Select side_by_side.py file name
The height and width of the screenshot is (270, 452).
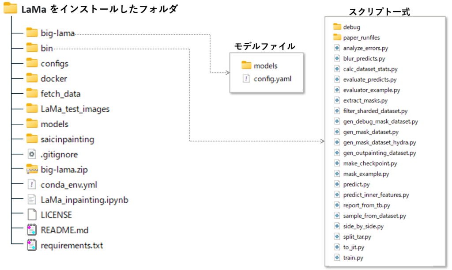[x=363, y=226]
